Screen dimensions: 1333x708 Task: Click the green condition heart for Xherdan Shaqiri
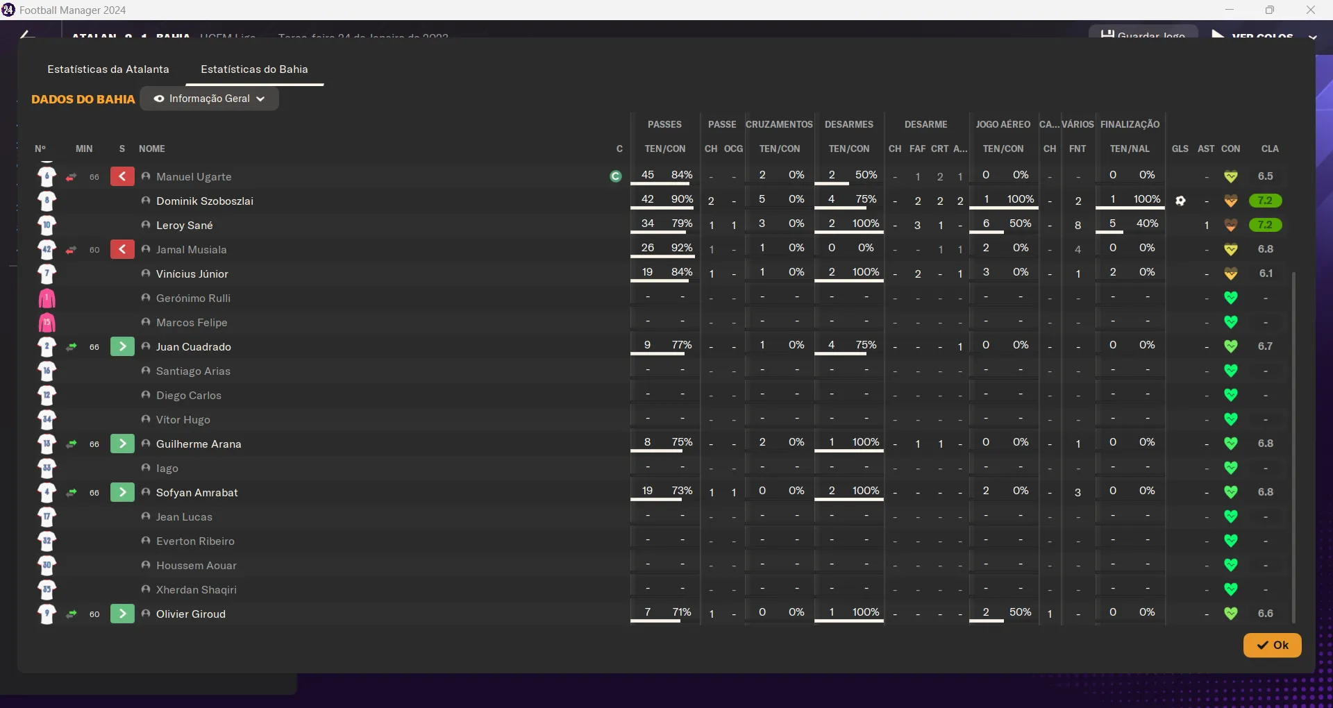click(x=1231, y=589)
